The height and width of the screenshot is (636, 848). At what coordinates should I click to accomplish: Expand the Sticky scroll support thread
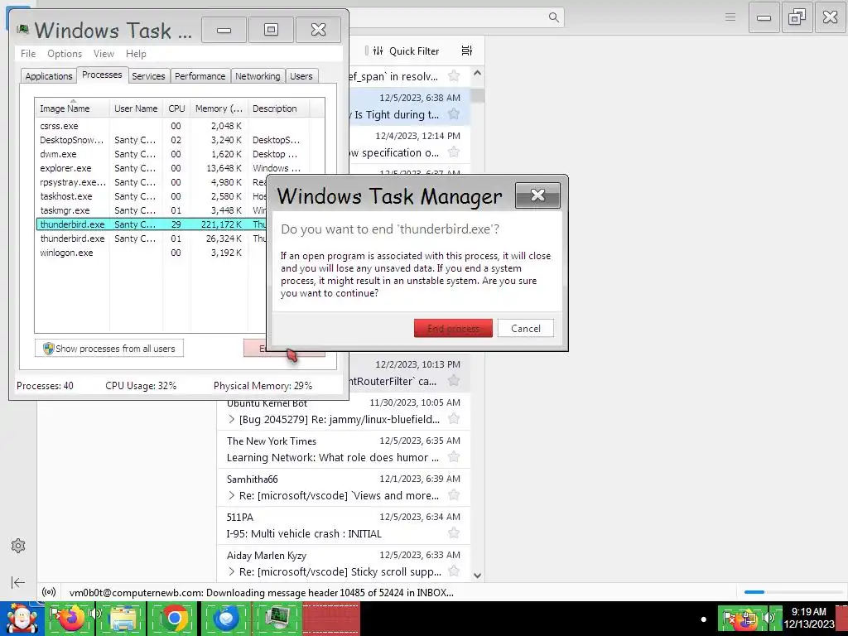click(232, 571)
